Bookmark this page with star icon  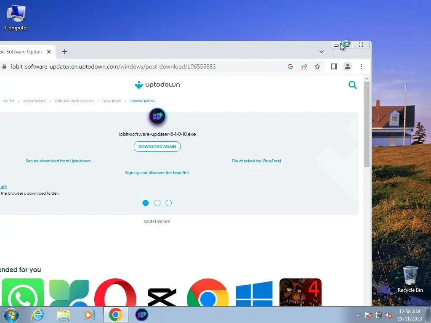click(x=317, y=66)
